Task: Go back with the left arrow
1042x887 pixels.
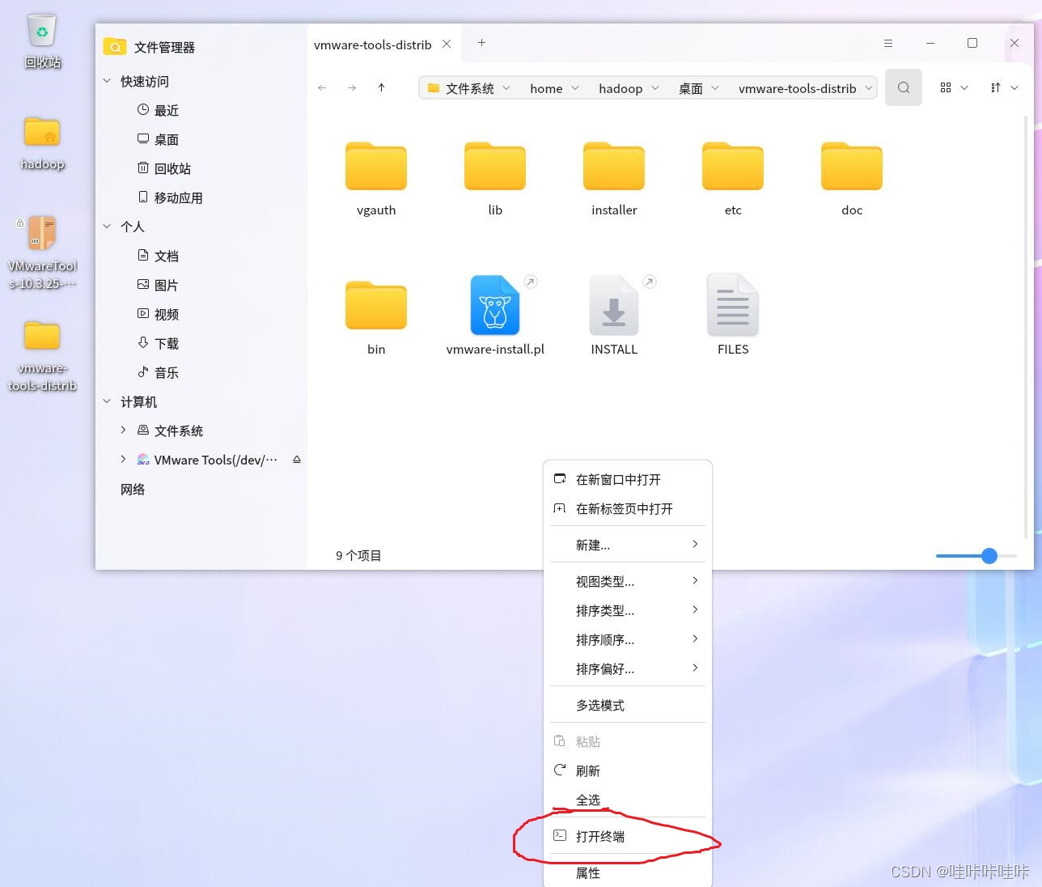Action: 322,87
